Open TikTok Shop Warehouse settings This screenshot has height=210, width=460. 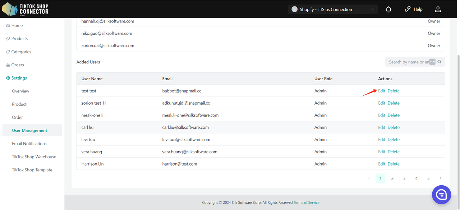coord(34,157)
